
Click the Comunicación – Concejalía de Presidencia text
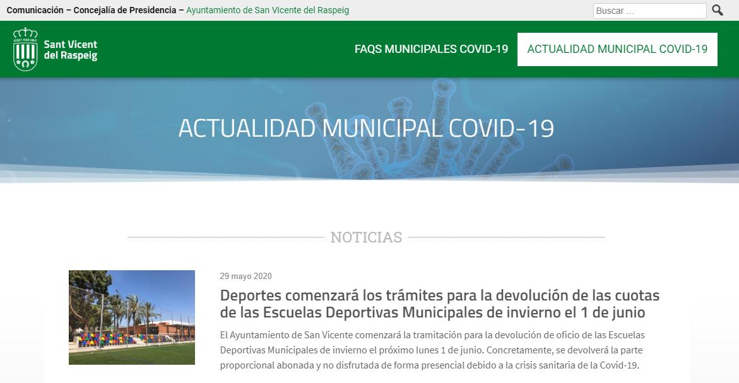[x=92, y=10]
